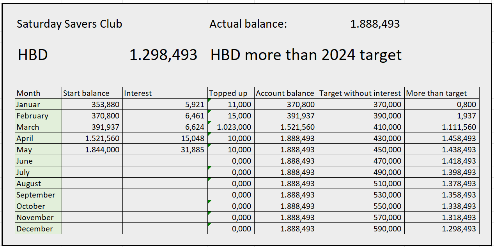
Task: Click July target value 490,000
Action: tap(361, 172)
